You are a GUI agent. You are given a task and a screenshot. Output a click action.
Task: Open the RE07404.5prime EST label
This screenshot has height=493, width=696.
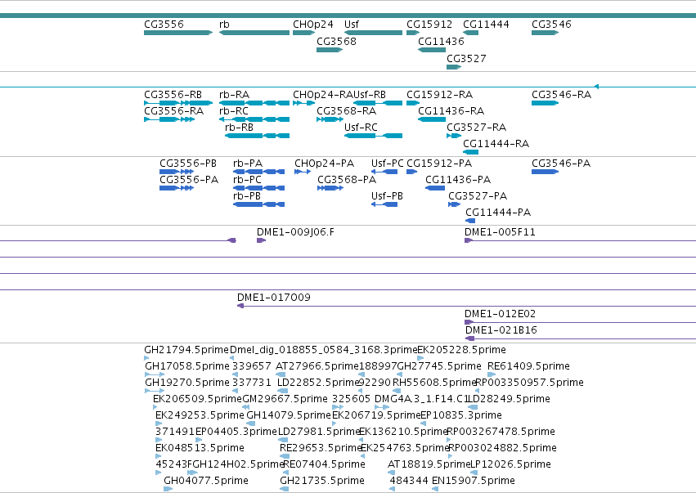coord(324,464)
